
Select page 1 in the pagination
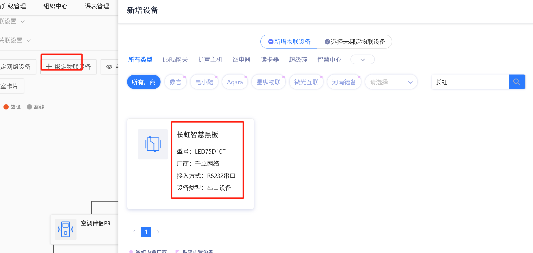[x=146, y=232]
